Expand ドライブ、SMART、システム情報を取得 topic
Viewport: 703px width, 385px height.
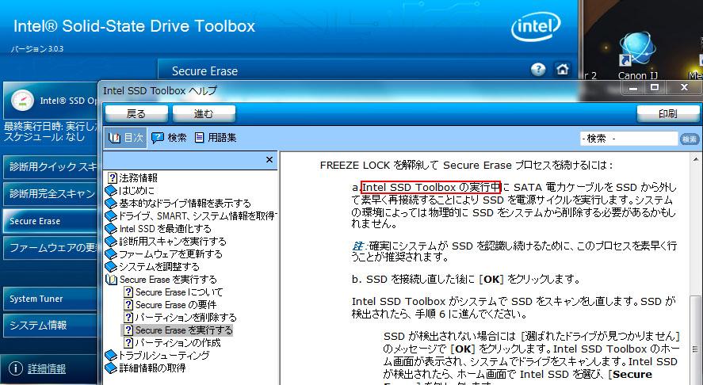pyautogui.click(x=197, y=216)
